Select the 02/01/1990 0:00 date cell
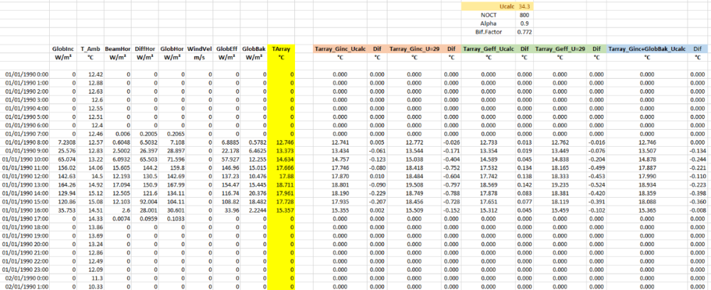This screenshot has width=711, height=290. click(x=28, y=278)
